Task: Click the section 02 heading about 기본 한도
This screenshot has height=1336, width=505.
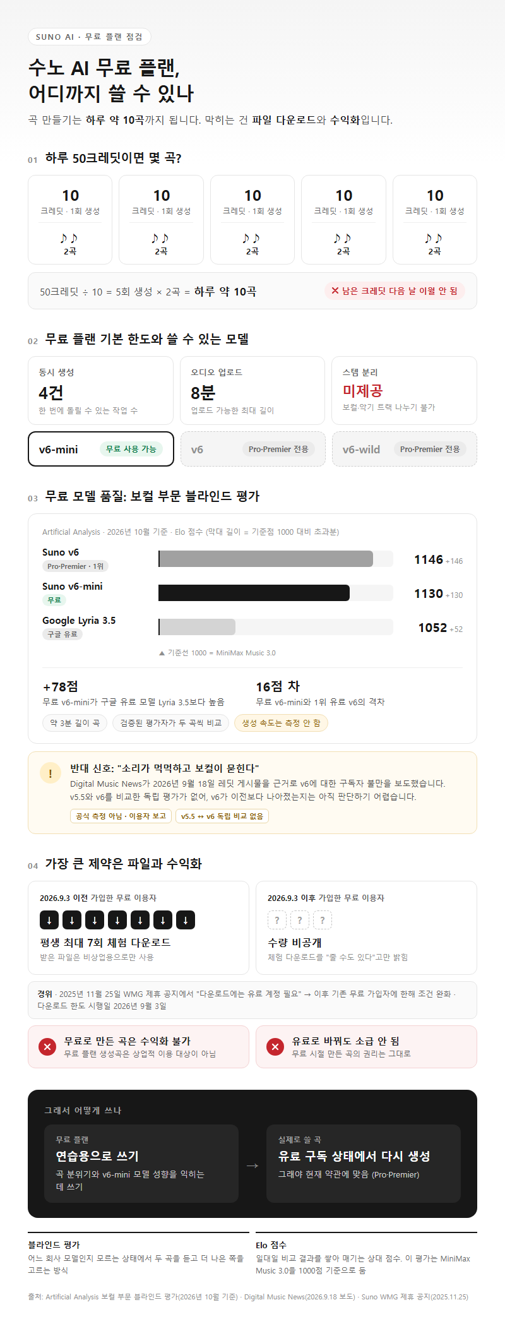Action: click(147, 339)
